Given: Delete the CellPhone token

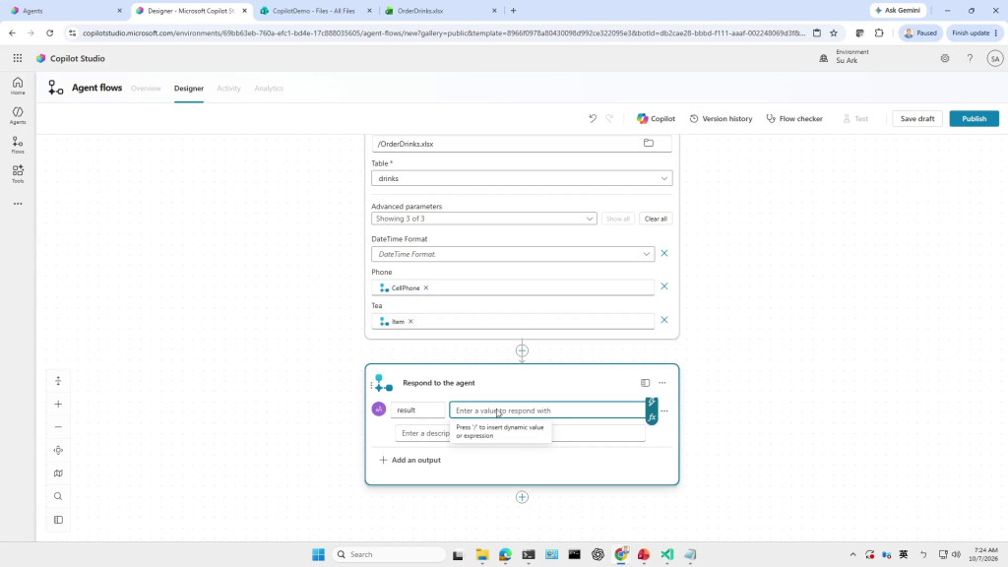Looking at the screenshot, I should click(x=425, y=288).
